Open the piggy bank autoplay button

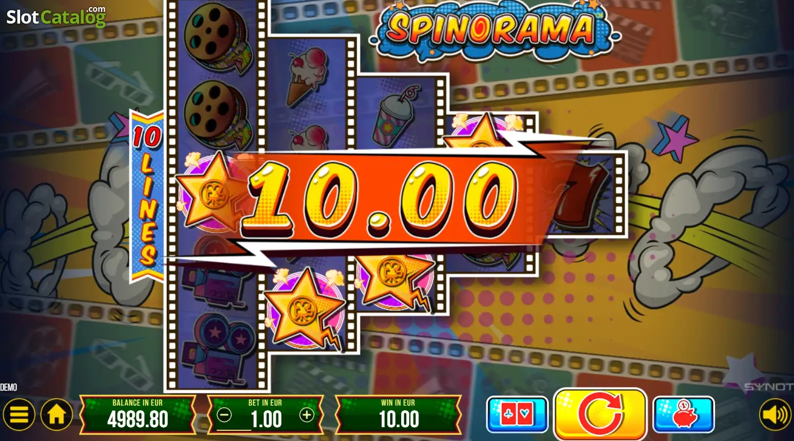pos(684,414)
